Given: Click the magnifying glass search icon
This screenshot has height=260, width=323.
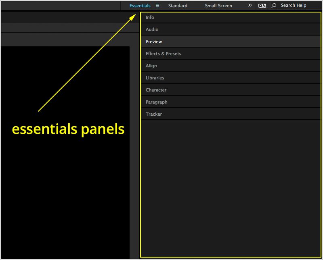Looking at the screenshot, I should 274,6.
